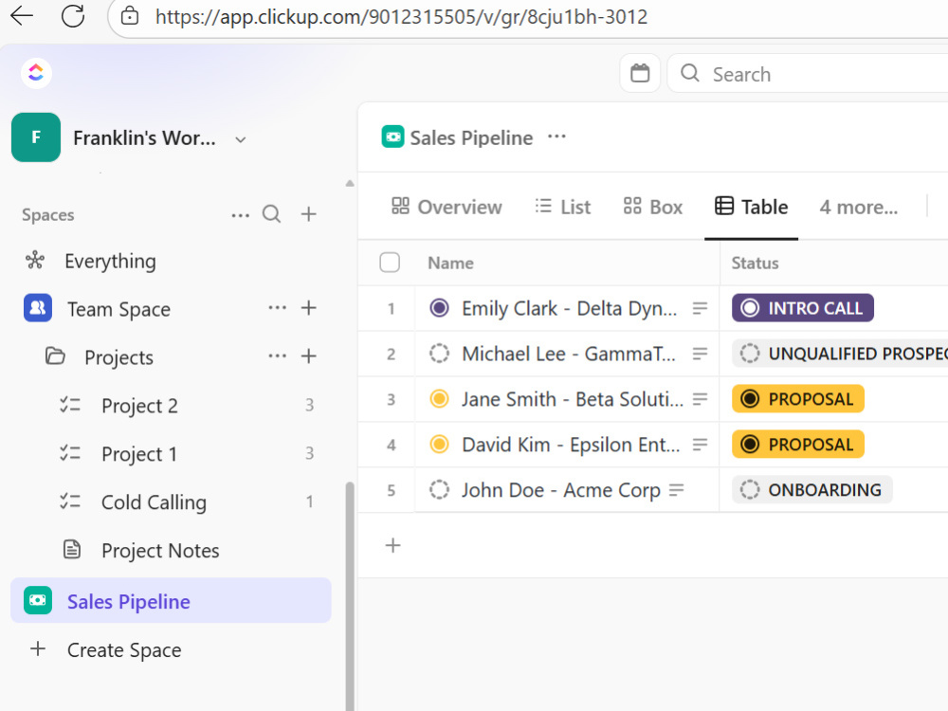Add item to Team Space with plus
Screen dimensions: 948x711
pyautogui.click(x=309, y=308)
